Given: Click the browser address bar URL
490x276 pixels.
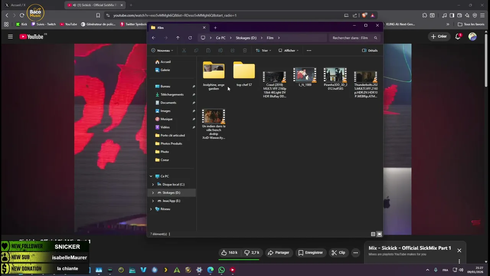Looking at the screenshot, I should 175,15.
